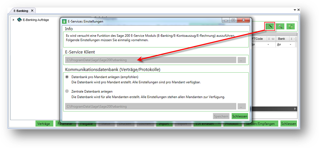
Task: Click Schliessen in the settings dialog
Action: 240,116
